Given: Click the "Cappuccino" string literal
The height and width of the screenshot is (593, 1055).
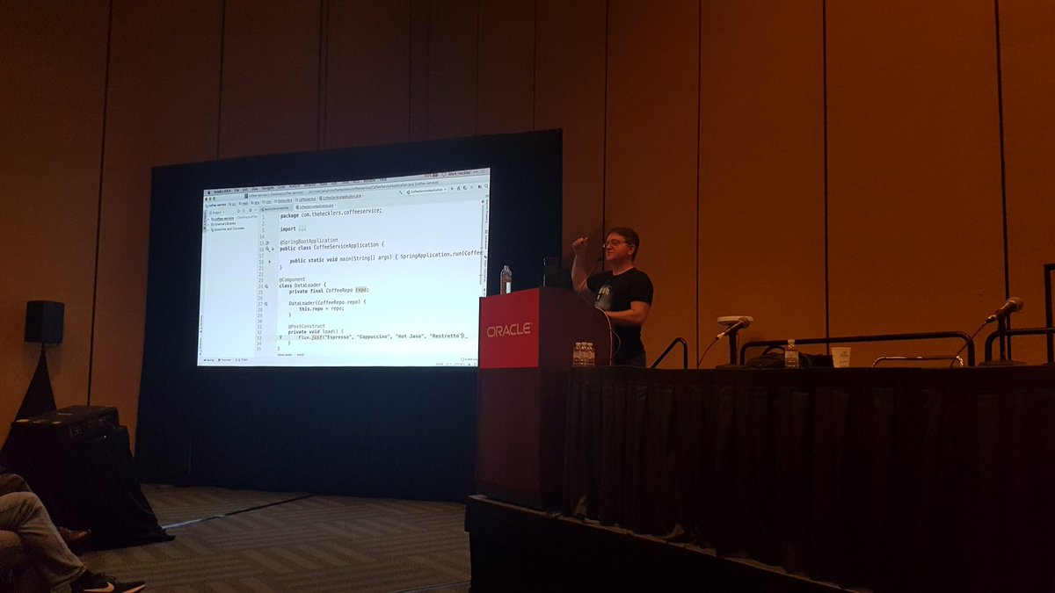Looking at the screenshot, I should coord(373,336).
